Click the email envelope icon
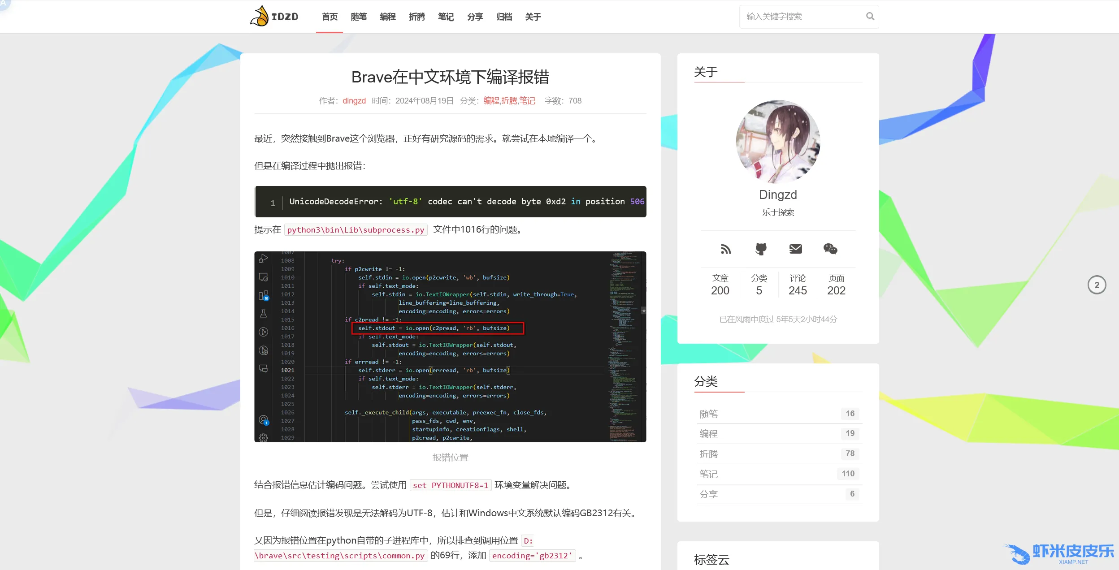Screen dimensions: 1119x570 [x=795, y=249]
